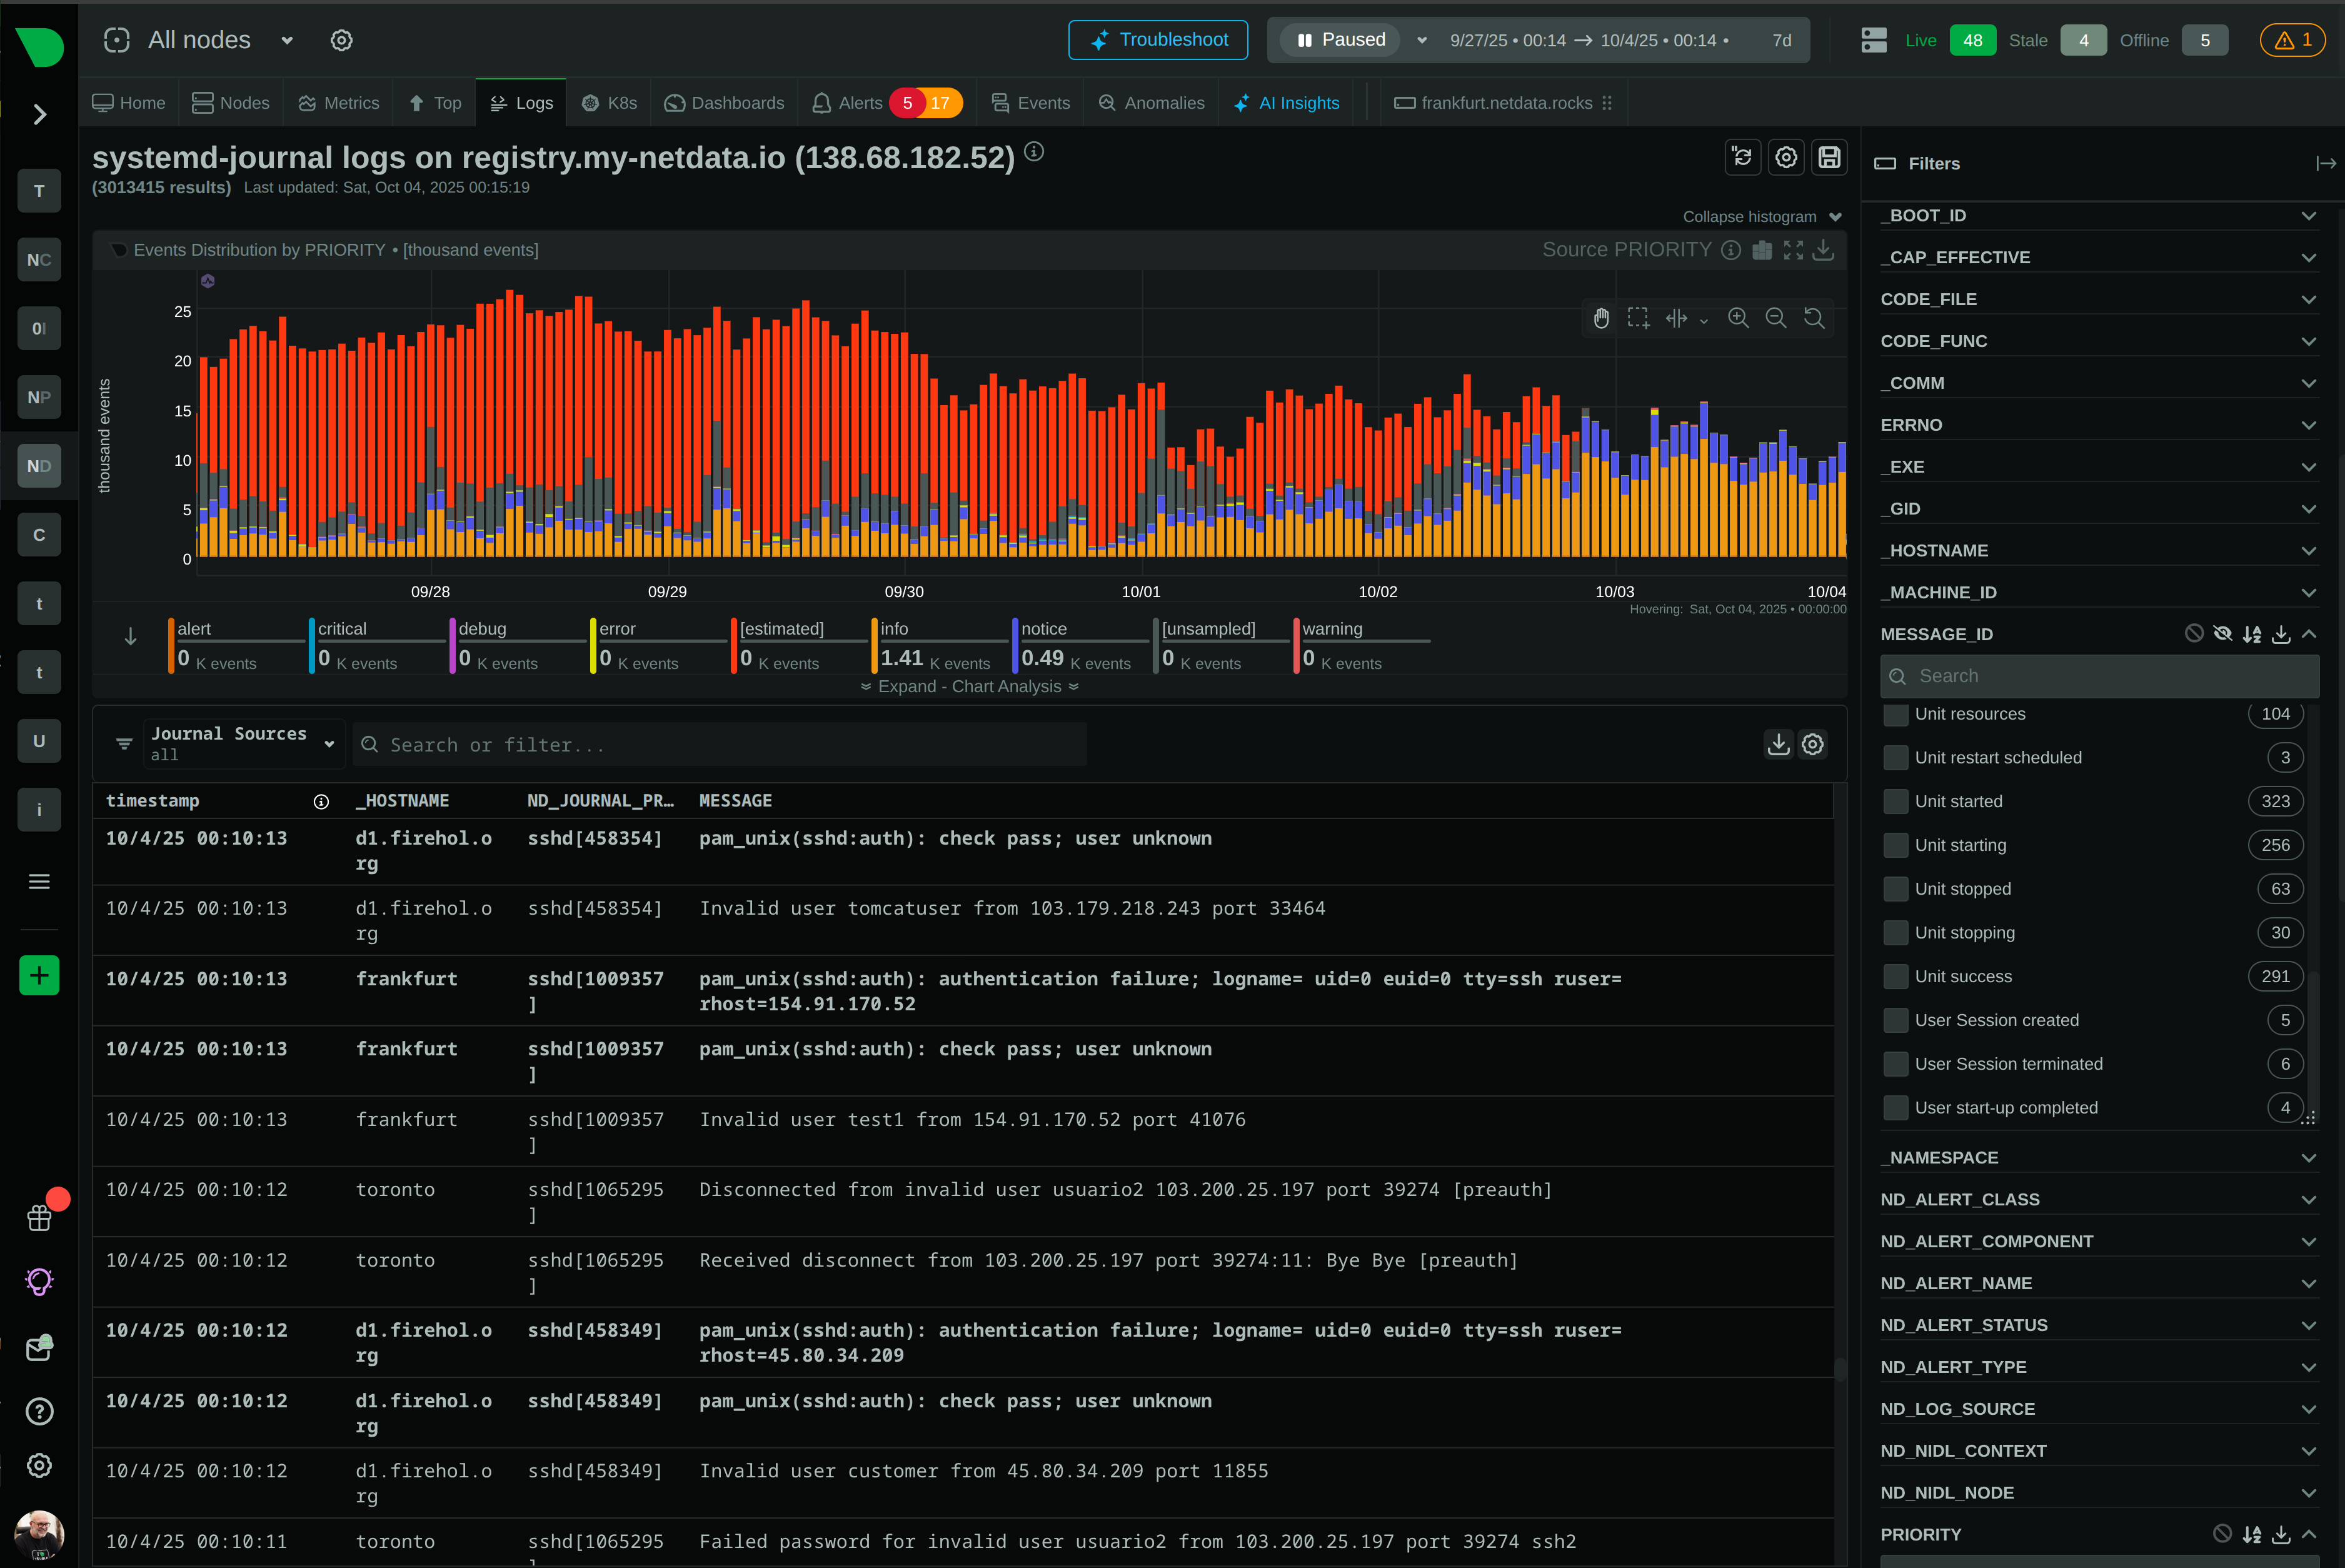Open the logs table settings gear icon
This screenshot has width=2345, height=1568.
point(1813,744)
